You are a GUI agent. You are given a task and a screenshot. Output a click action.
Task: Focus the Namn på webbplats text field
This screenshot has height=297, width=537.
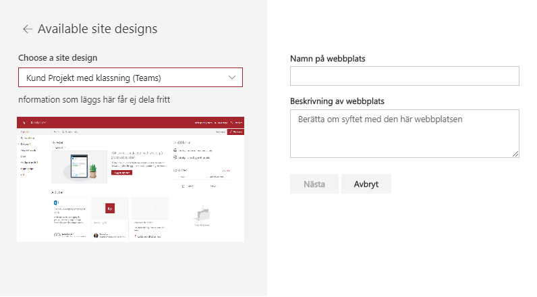[x=404, y=76]
